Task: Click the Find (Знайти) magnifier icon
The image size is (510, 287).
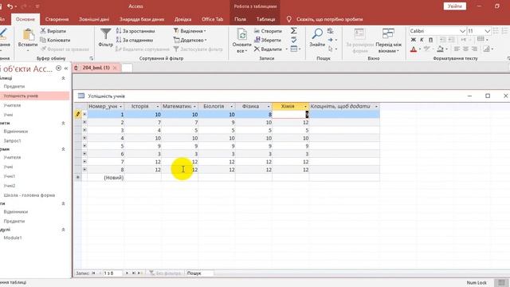Action: pos(317,33)
